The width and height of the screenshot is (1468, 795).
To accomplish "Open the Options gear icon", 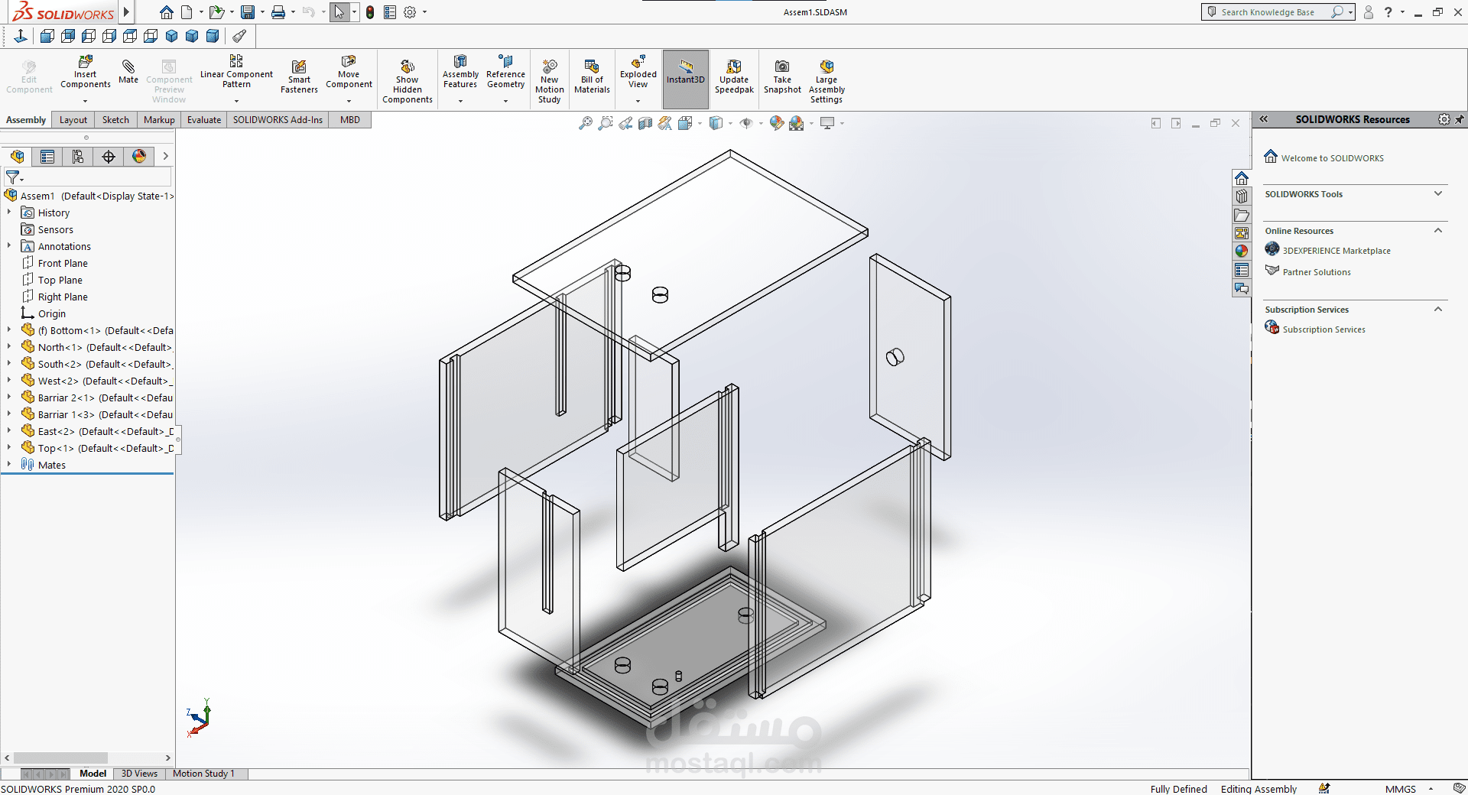I will [x=410, y=12].
